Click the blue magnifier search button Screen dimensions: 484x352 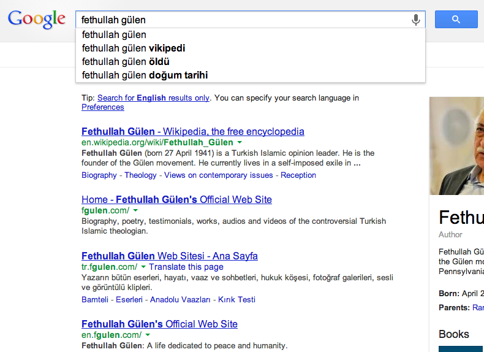tap(456, 20)
